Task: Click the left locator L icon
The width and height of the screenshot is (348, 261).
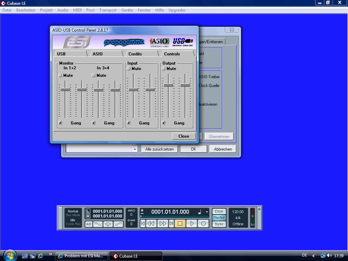Action: pos(88,211)
